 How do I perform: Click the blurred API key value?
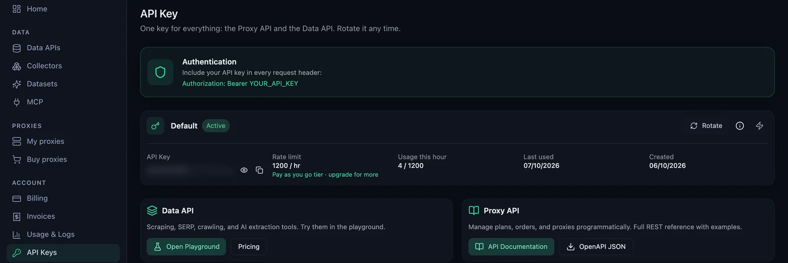tap(190, 170)
